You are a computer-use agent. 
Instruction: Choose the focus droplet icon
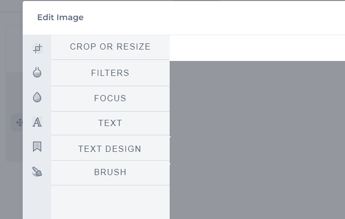tap(37, 97)
